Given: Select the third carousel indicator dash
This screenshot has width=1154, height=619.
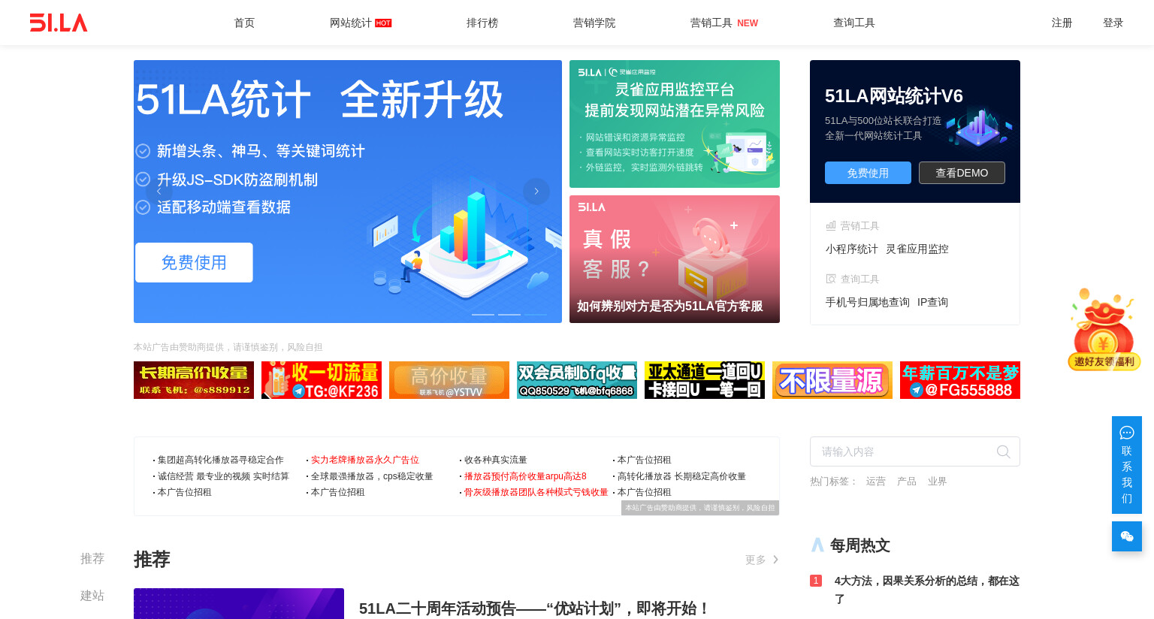Looking at the screenshot, I should point(536,314).
